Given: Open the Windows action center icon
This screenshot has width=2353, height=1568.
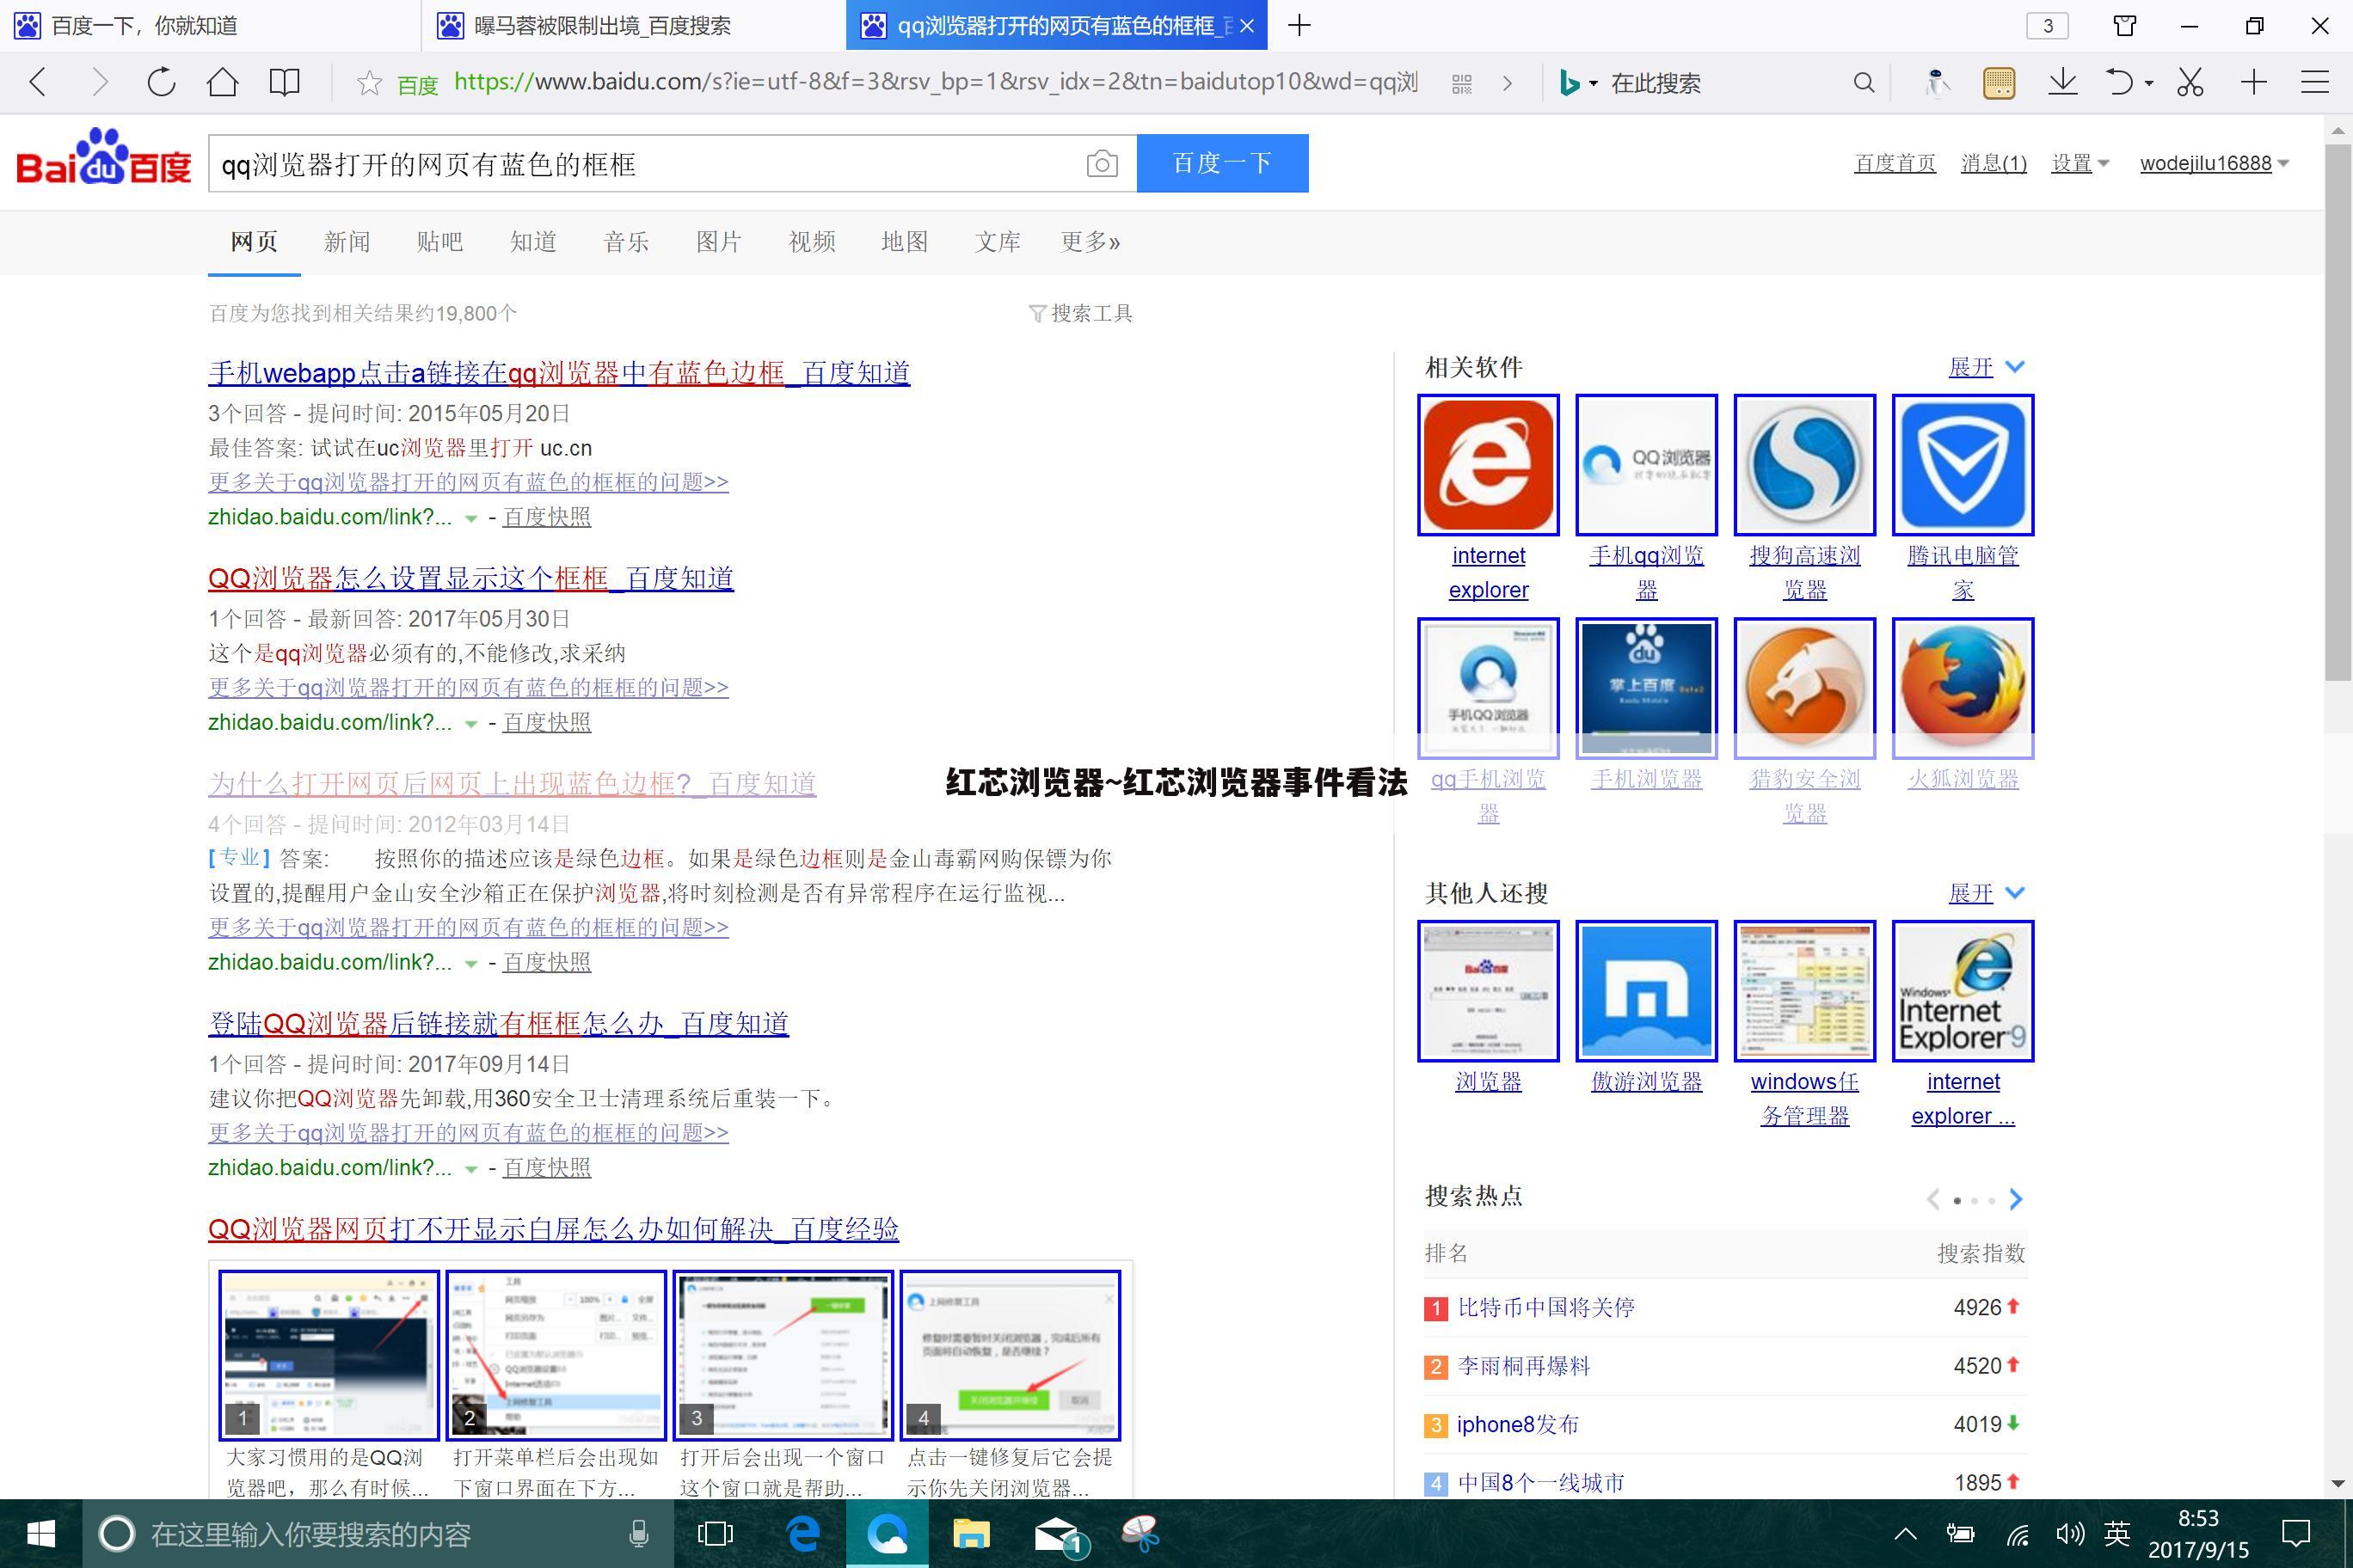Looking at the screenshot, I should pos(2295,1533).
